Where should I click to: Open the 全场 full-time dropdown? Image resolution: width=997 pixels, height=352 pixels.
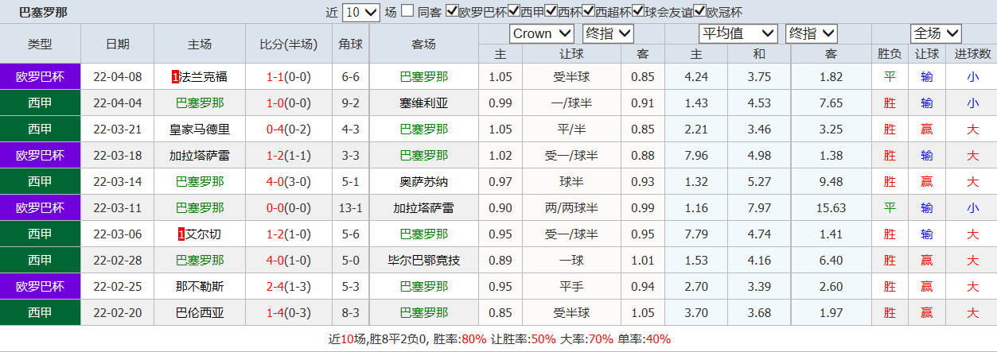936,33
